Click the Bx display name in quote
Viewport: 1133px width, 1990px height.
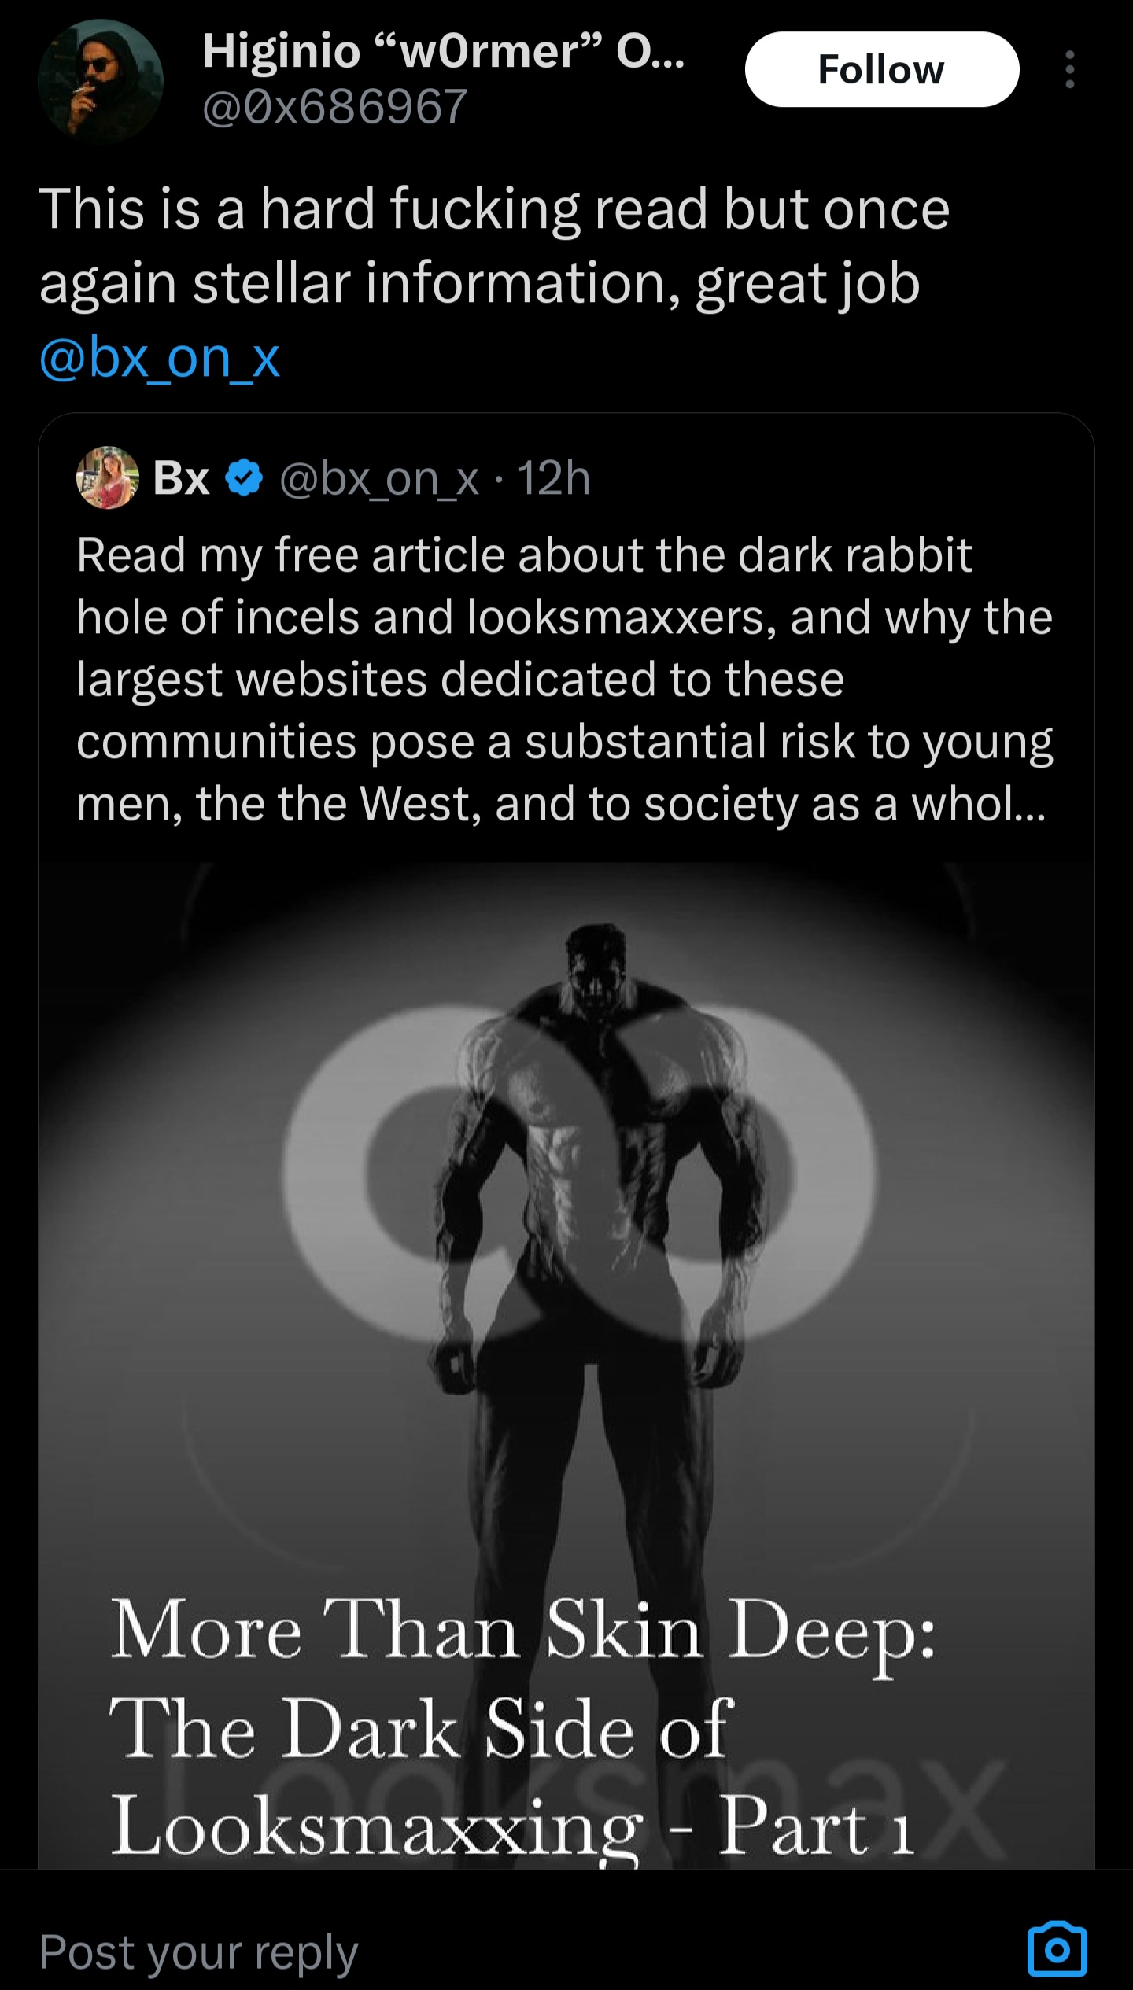[x=182, y=477]
